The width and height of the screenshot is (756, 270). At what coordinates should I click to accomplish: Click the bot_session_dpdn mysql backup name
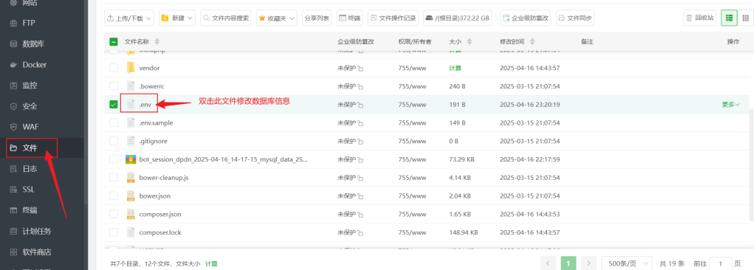(223, 159)
